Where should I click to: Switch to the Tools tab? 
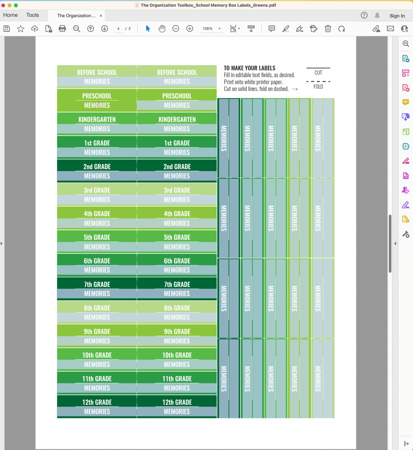coord(33,15)
